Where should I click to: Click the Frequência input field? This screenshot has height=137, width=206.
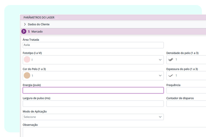pyautogui.click(x=186, y=90)
